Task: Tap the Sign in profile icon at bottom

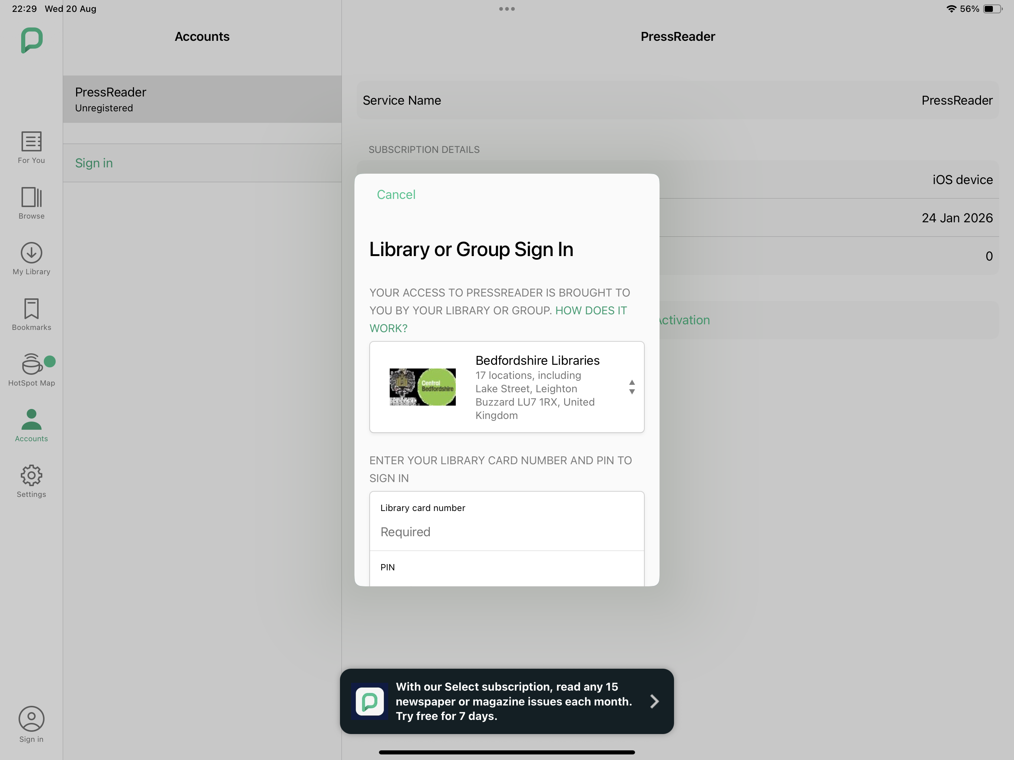Action: pos(31,719)
